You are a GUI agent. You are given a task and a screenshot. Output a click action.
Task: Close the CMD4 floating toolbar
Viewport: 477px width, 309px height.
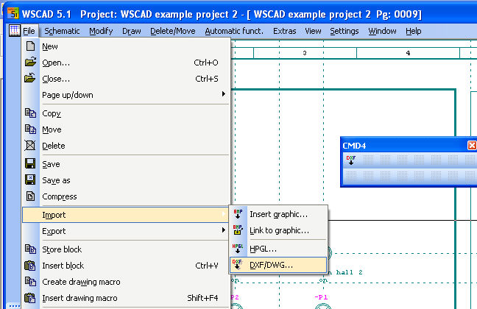472,146
